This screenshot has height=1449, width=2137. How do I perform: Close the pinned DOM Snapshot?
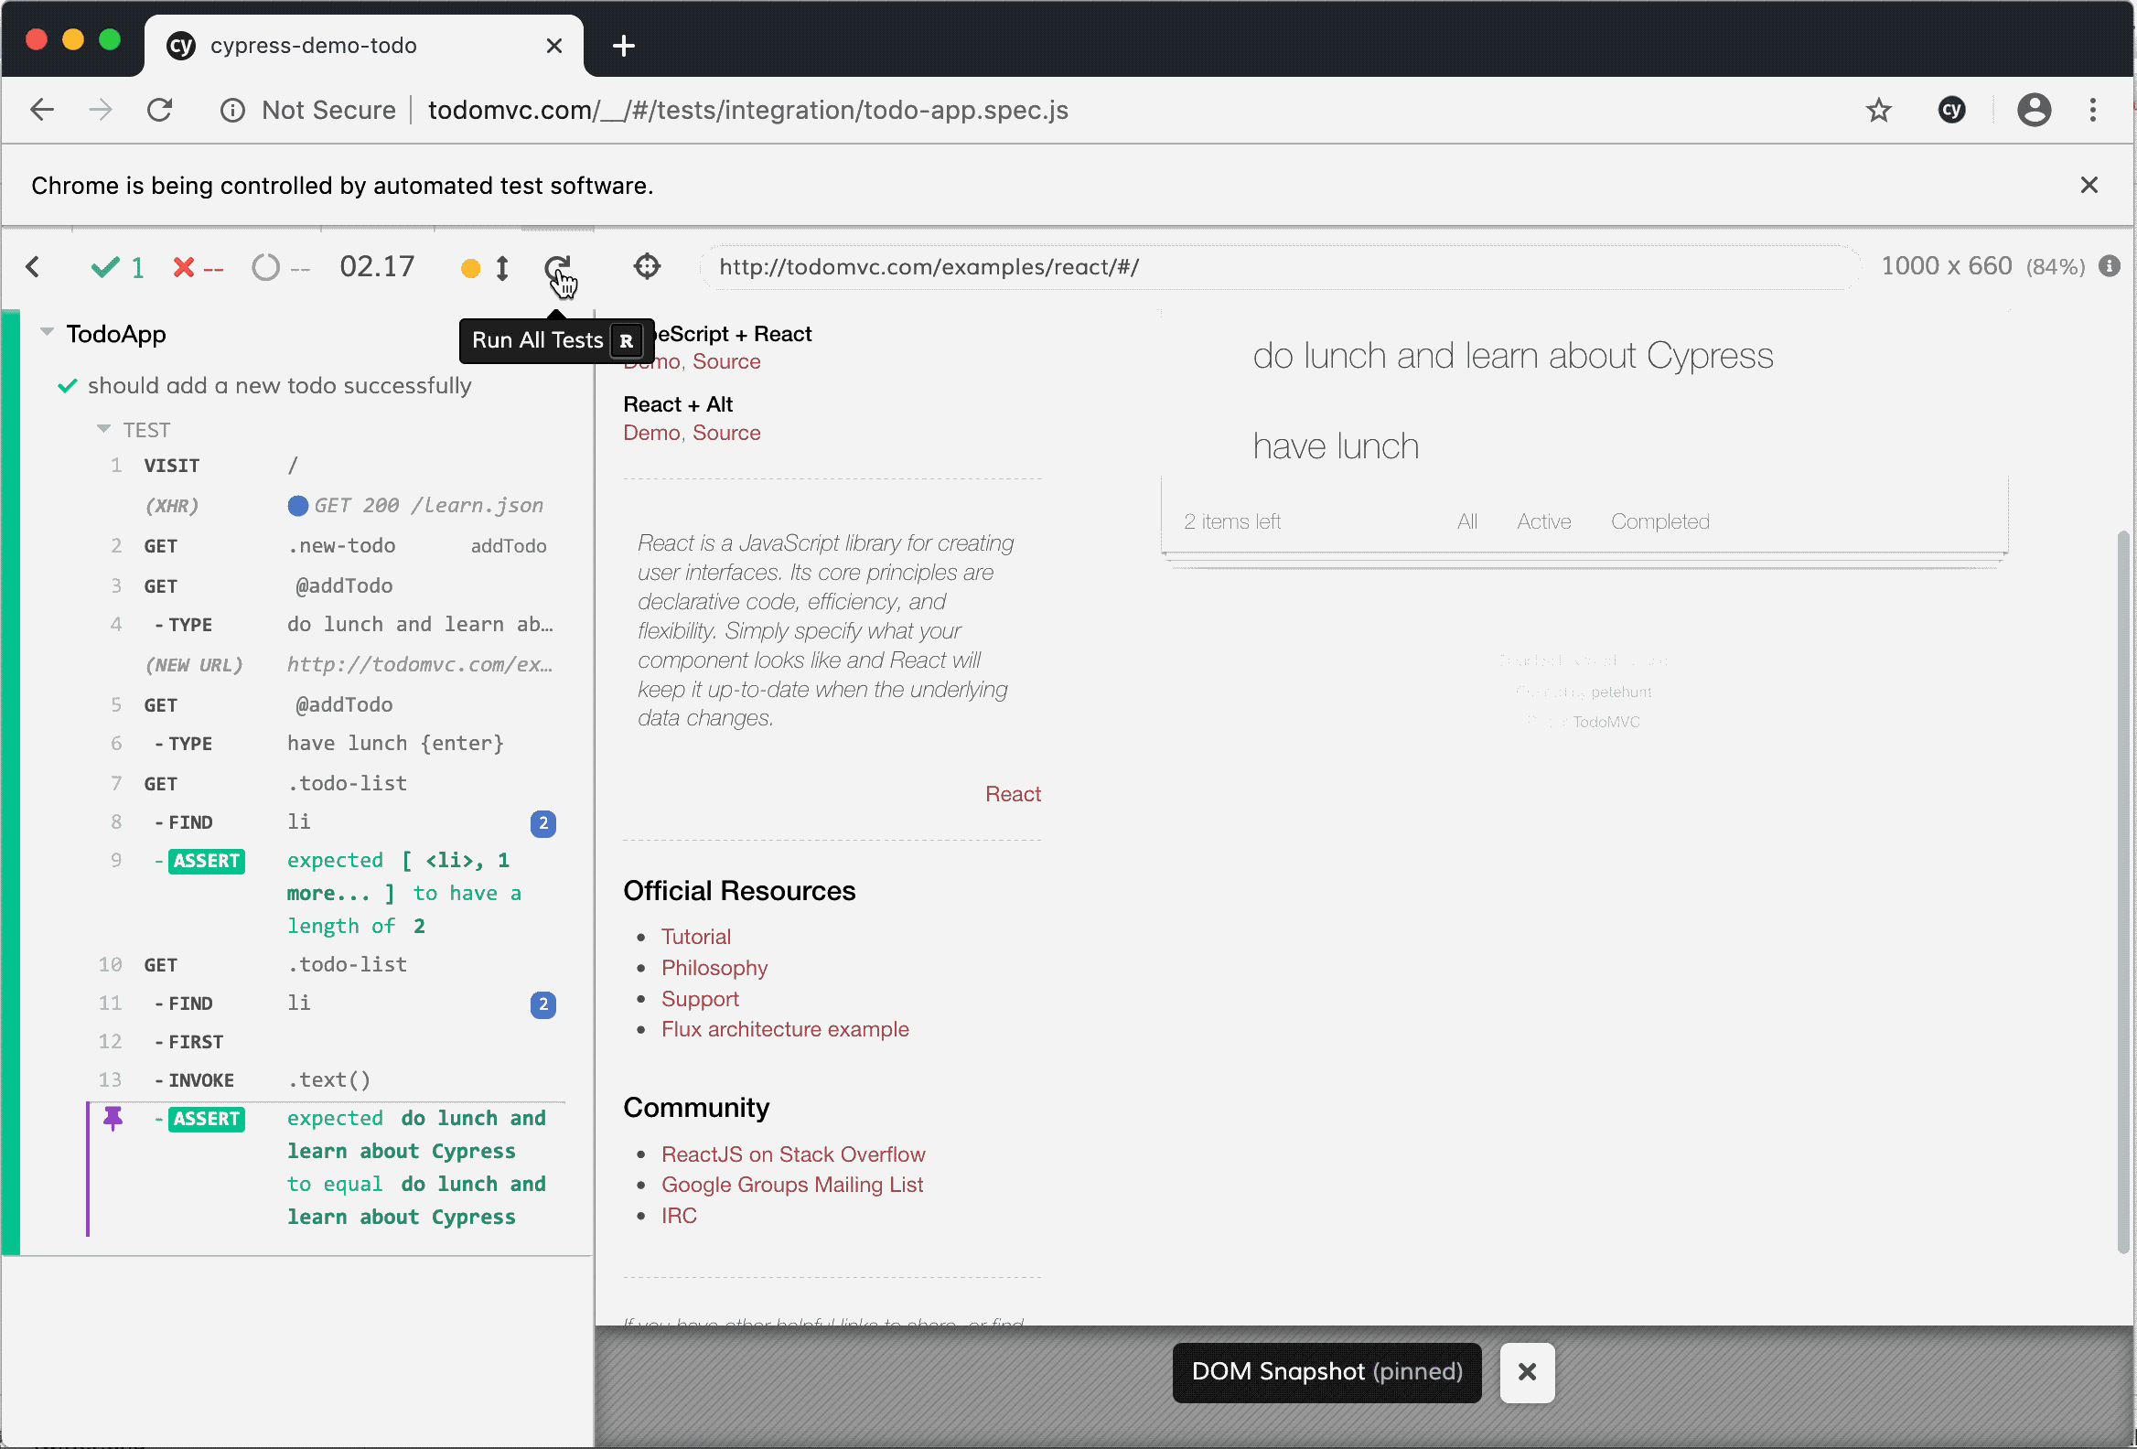(1527, 1372)
